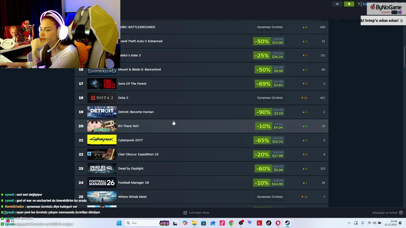Click GTA V -50% discount price block
Viewport: 406px width, 228px height.
269,41
